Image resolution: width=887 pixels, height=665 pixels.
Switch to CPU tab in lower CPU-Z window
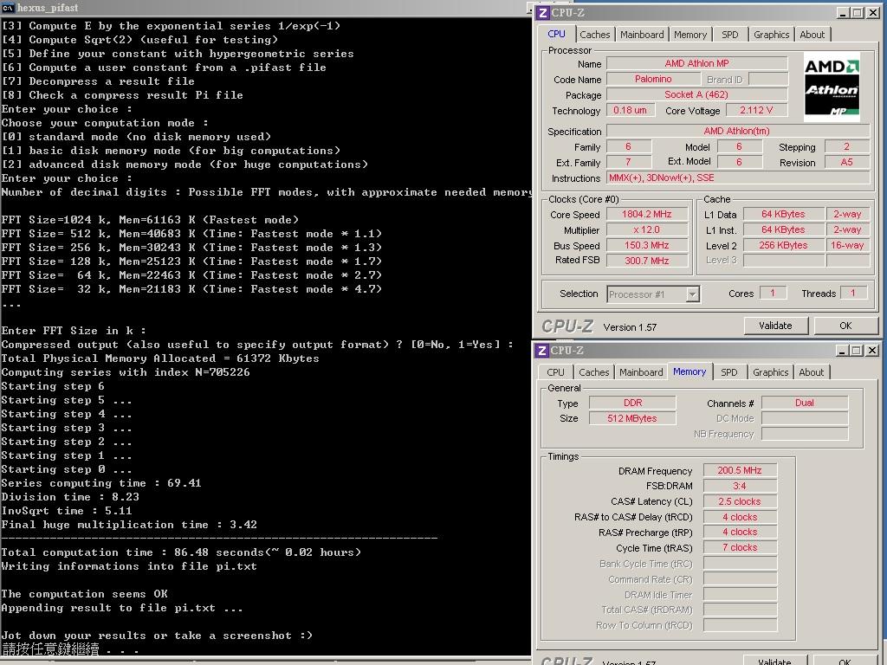(x=555, y=372)
